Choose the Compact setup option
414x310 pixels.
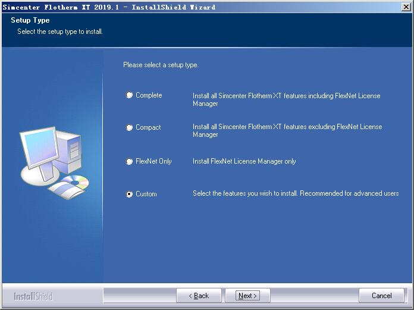[129, 127]
